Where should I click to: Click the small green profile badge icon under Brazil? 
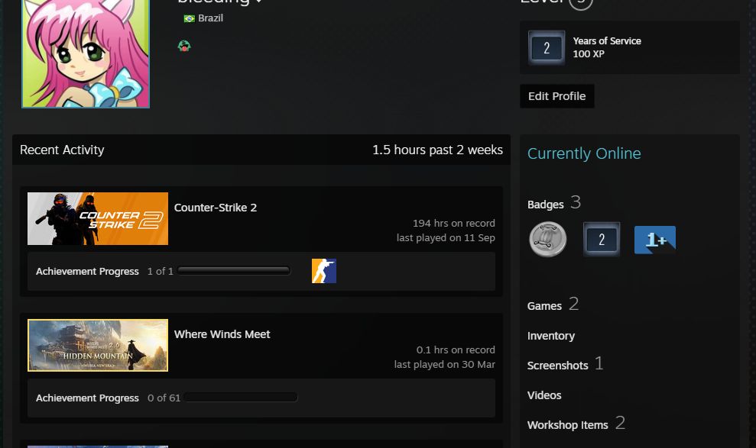coord(184,47)
